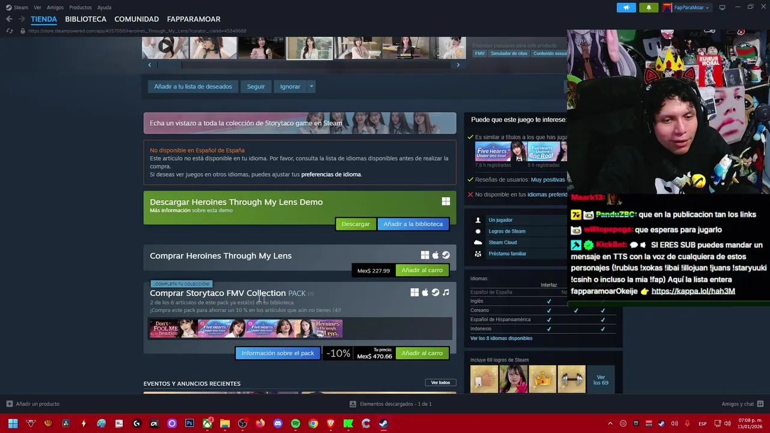Open the Ayuda menu
770x433 pixels.
pos(104,7)
